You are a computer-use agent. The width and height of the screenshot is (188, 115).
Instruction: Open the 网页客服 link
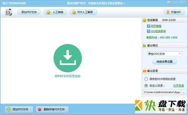point(156,26)
